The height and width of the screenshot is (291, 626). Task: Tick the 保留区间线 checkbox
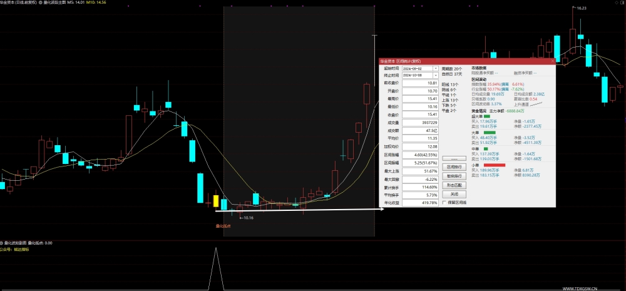pyautogui.click(x=444, y=203)
